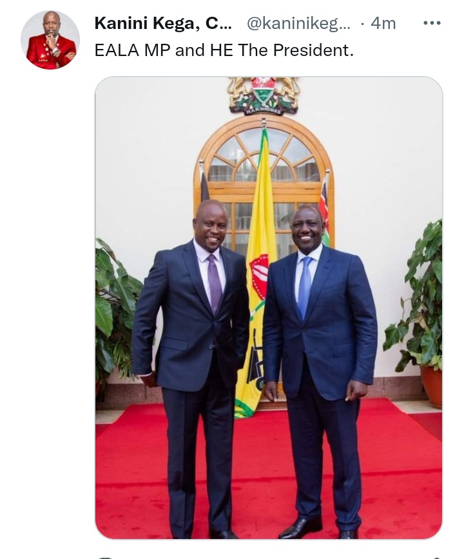Open the tweet's three-dot more options menu
Viewport: 464px width, 559px height.
point(432,23)
